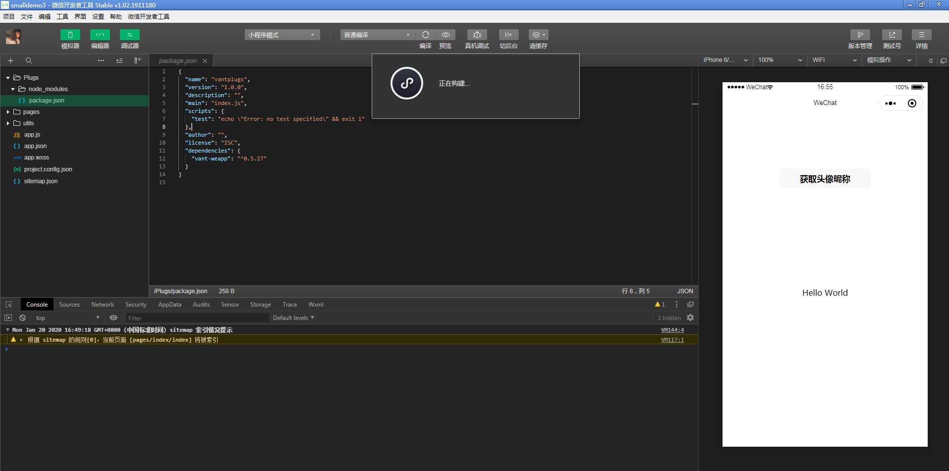Image resolution: width=949 pixels, height=471 pixels.
Task: Collapse the node_modules folder
Action: (x=13, y=89)
